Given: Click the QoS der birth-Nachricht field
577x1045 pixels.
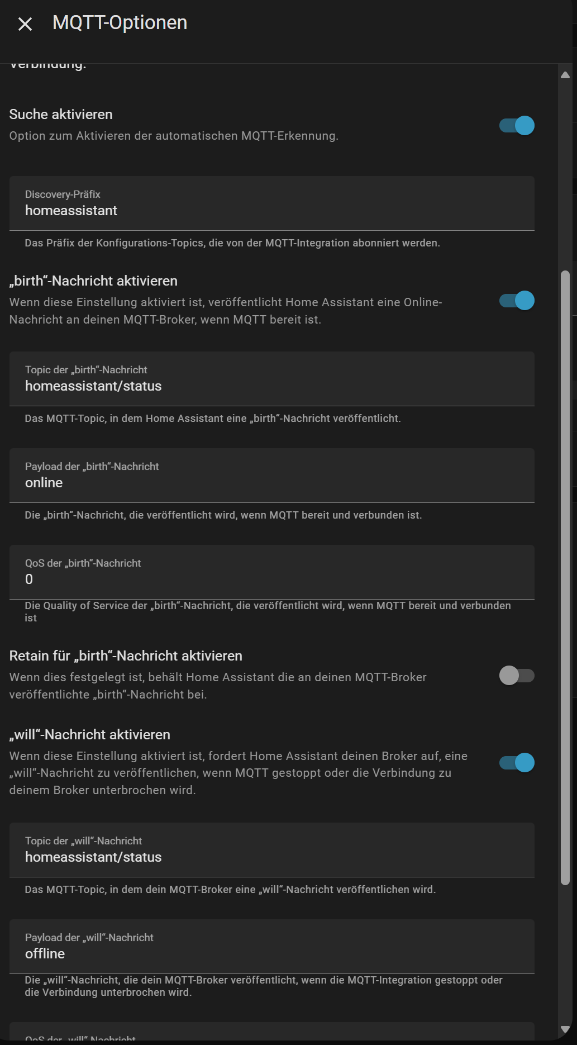Looking at the screenshot, I should pos(271,572).
